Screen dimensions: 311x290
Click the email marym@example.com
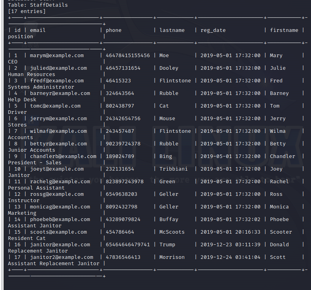57,56
